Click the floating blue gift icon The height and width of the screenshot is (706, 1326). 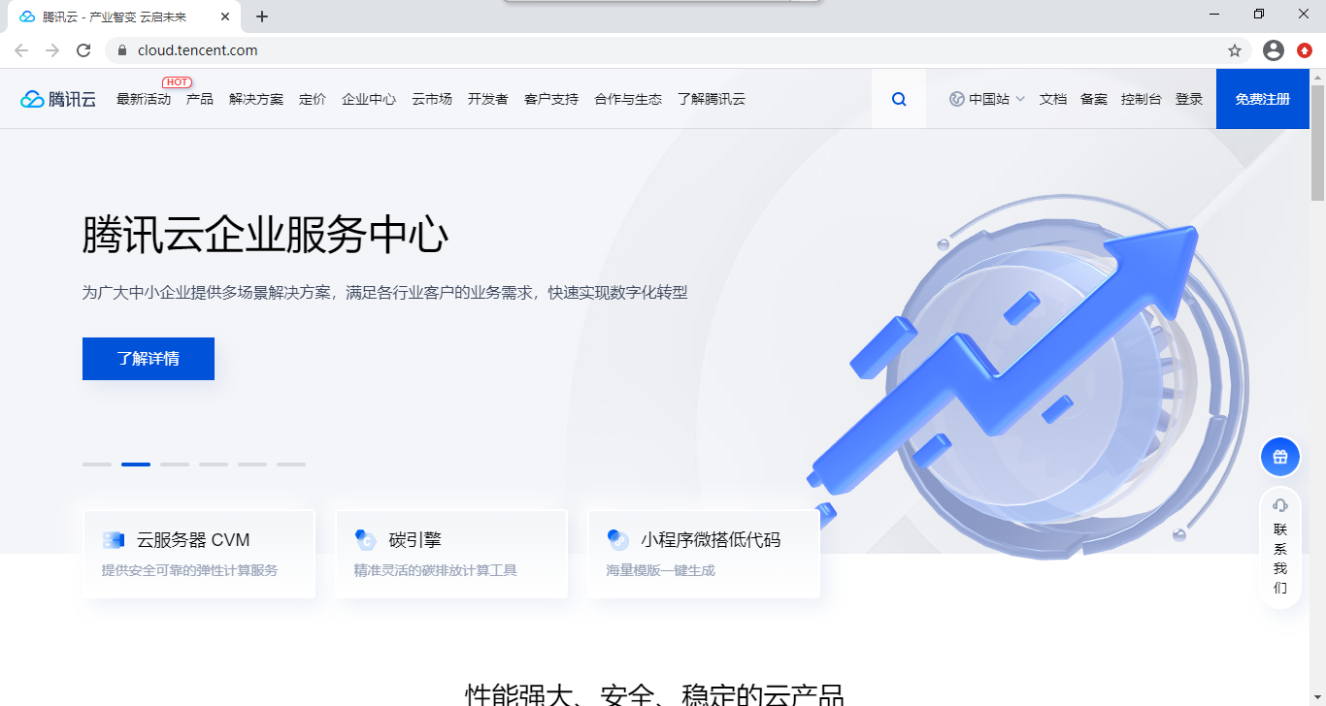[x=1279, y=456]
